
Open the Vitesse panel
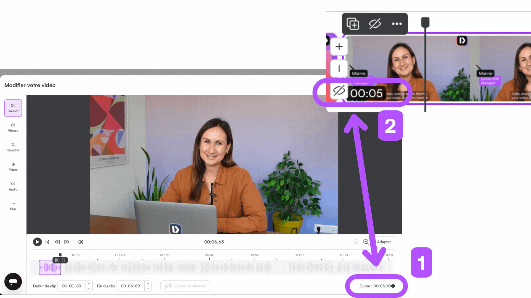pos(13,127)
